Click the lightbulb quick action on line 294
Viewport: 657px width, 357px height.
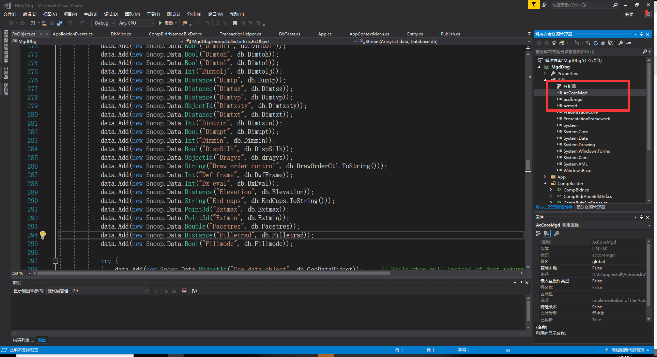[x=43, y=235]
